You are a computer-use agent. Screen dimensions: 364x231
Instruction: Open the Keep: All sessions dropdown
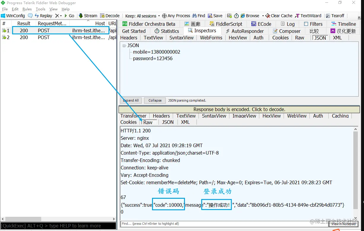click(x=142, y=16)
